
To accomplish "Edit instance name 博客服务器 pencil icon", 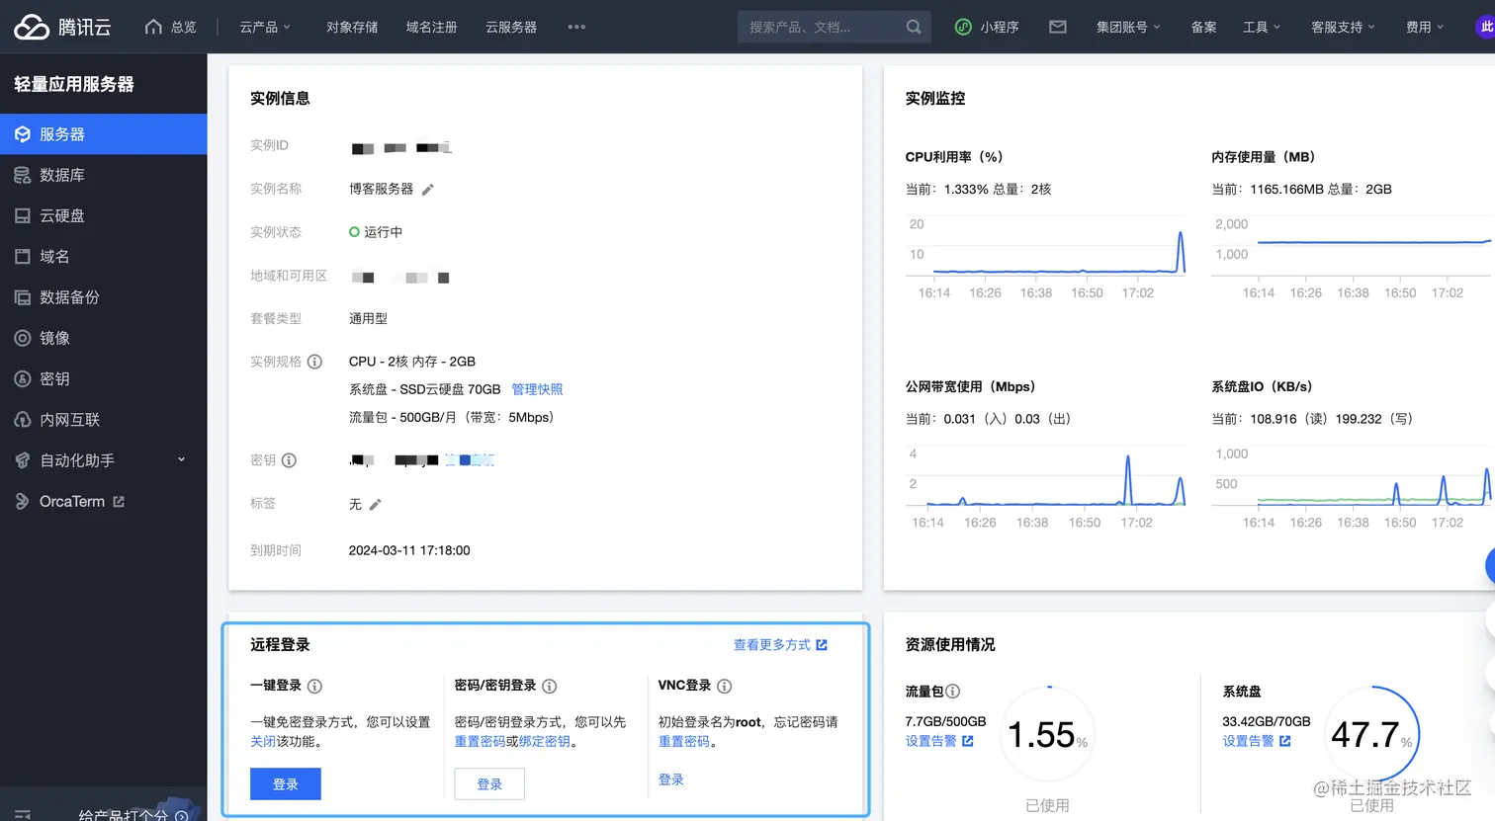I will [428, 190].
